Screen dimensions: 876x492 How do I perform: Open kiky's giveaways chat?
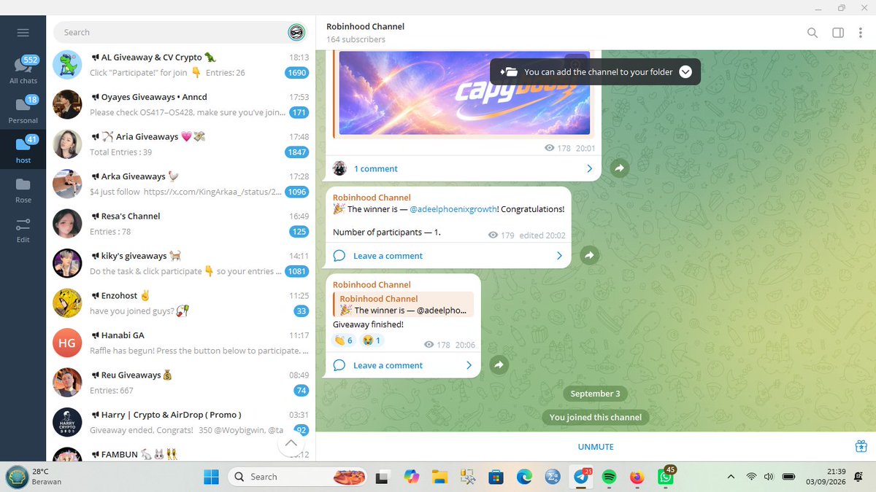(x=180, y=263)
